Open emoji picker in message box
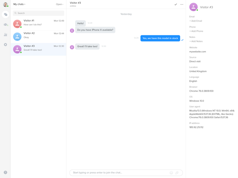 pos(171,173)
